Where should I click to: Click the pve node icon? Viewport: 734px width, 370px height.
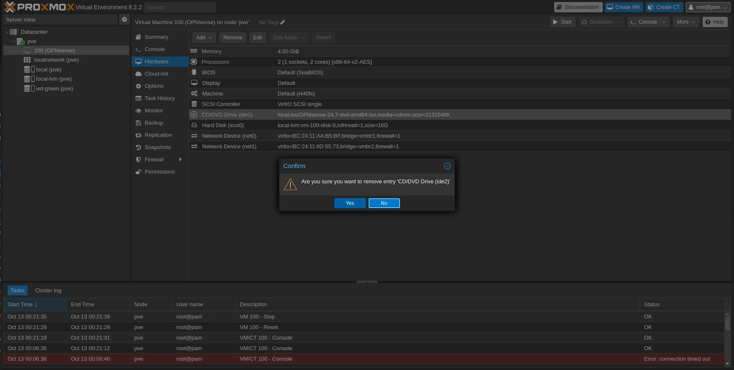click(x=21, y=41)
